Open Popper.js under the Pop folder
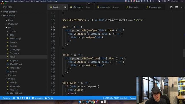Screen dimensions: 185x104 coord(14,60)
